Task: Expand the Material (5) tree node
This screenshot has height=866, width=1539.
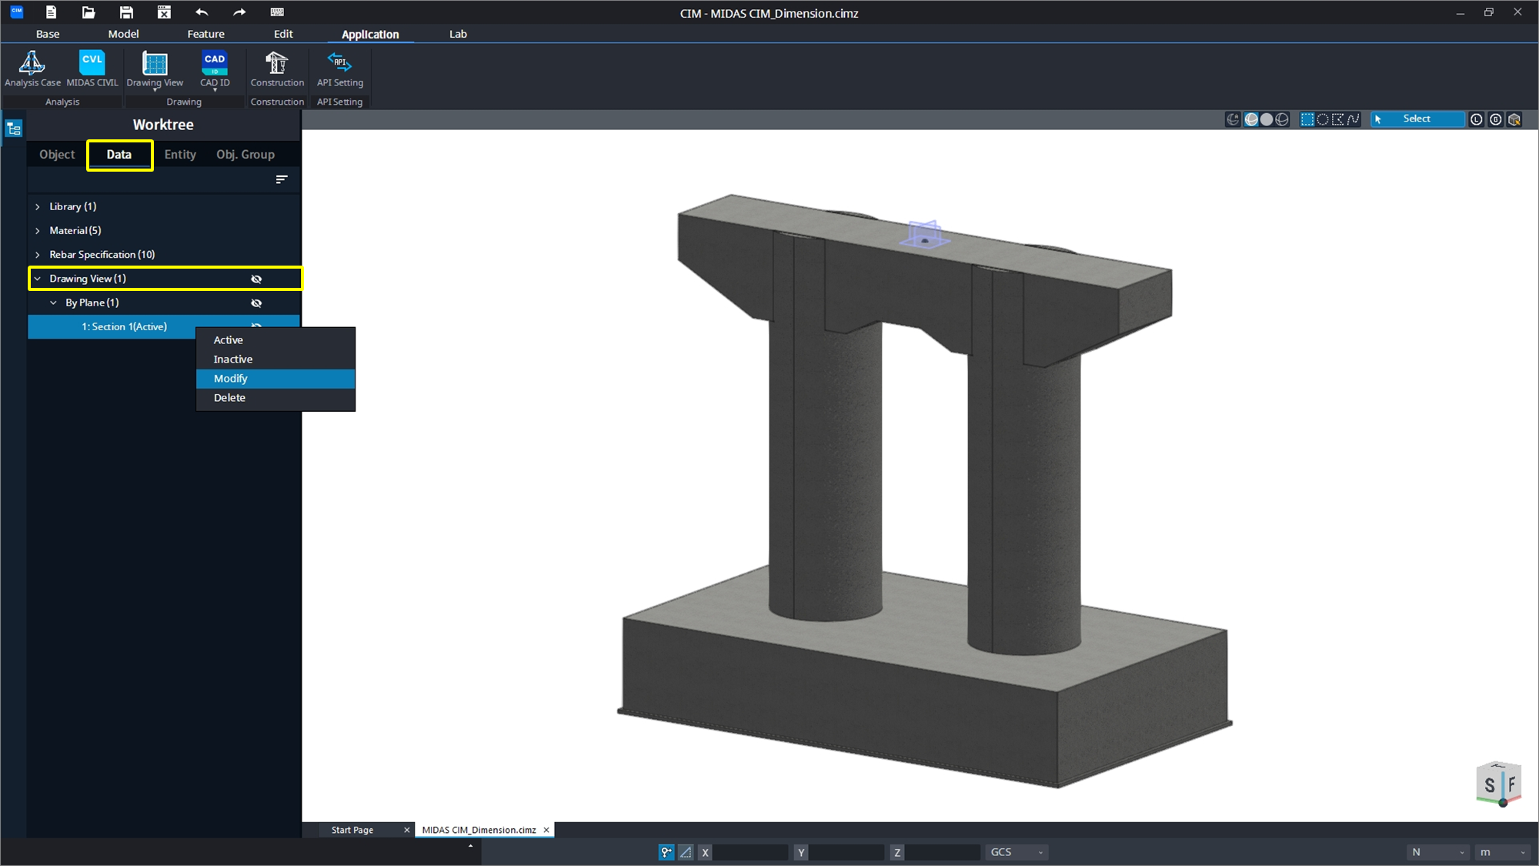Action: click(x=38, y=231)
